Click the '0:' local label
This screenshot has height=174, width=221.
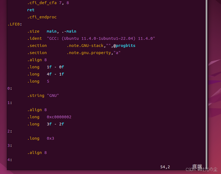pyautogui.click(x=10, y=88)
